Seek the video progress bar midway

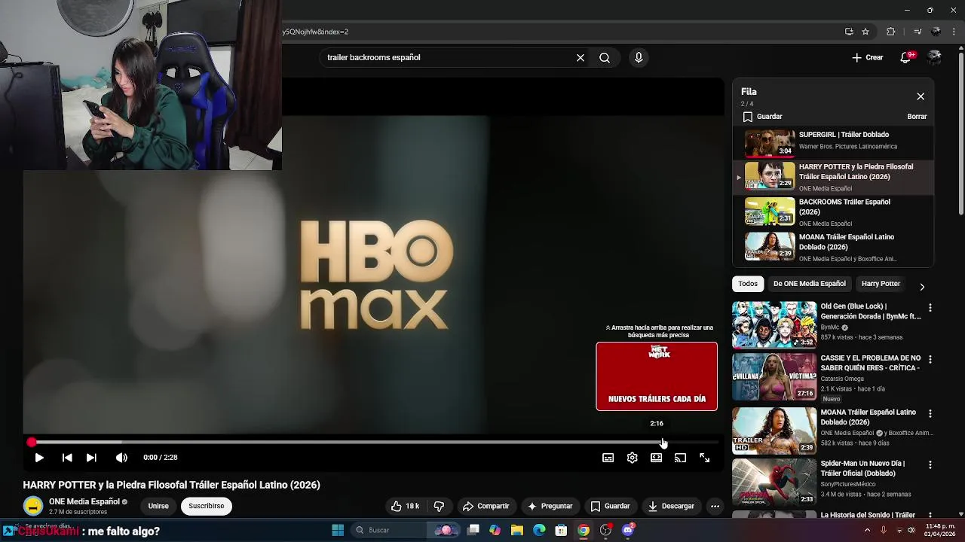374,443
